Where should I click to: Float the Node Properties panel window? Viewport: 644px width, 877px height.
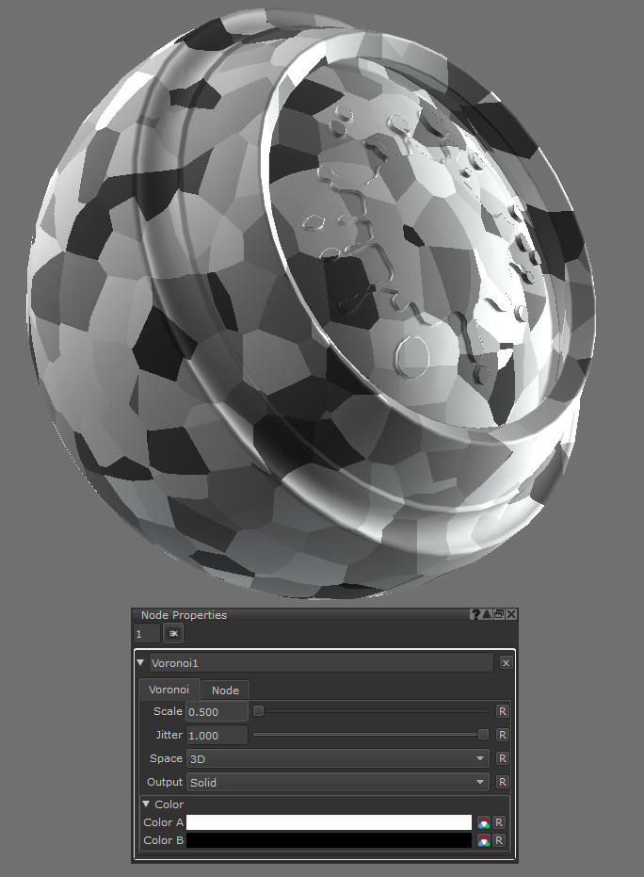(x=499, y=614)
